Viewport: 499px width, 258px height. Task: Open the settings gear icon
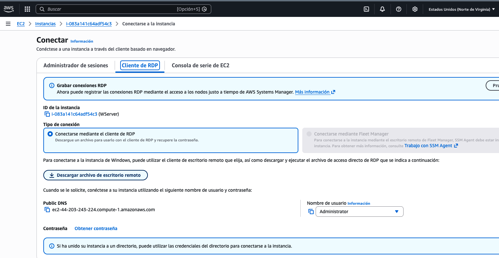coord(415,9)
